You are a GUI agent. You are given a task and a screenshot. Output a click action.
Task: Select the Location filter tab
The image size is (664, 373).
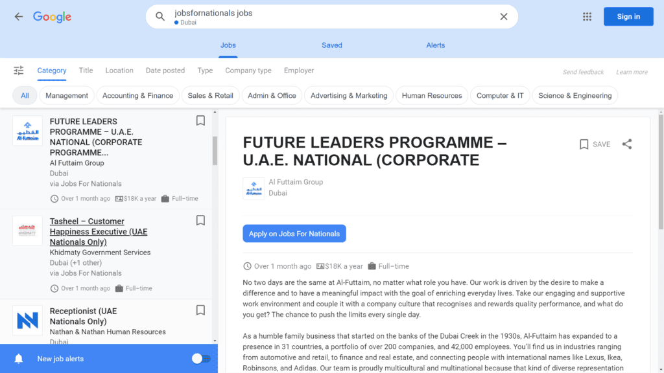tap(119, 71)
